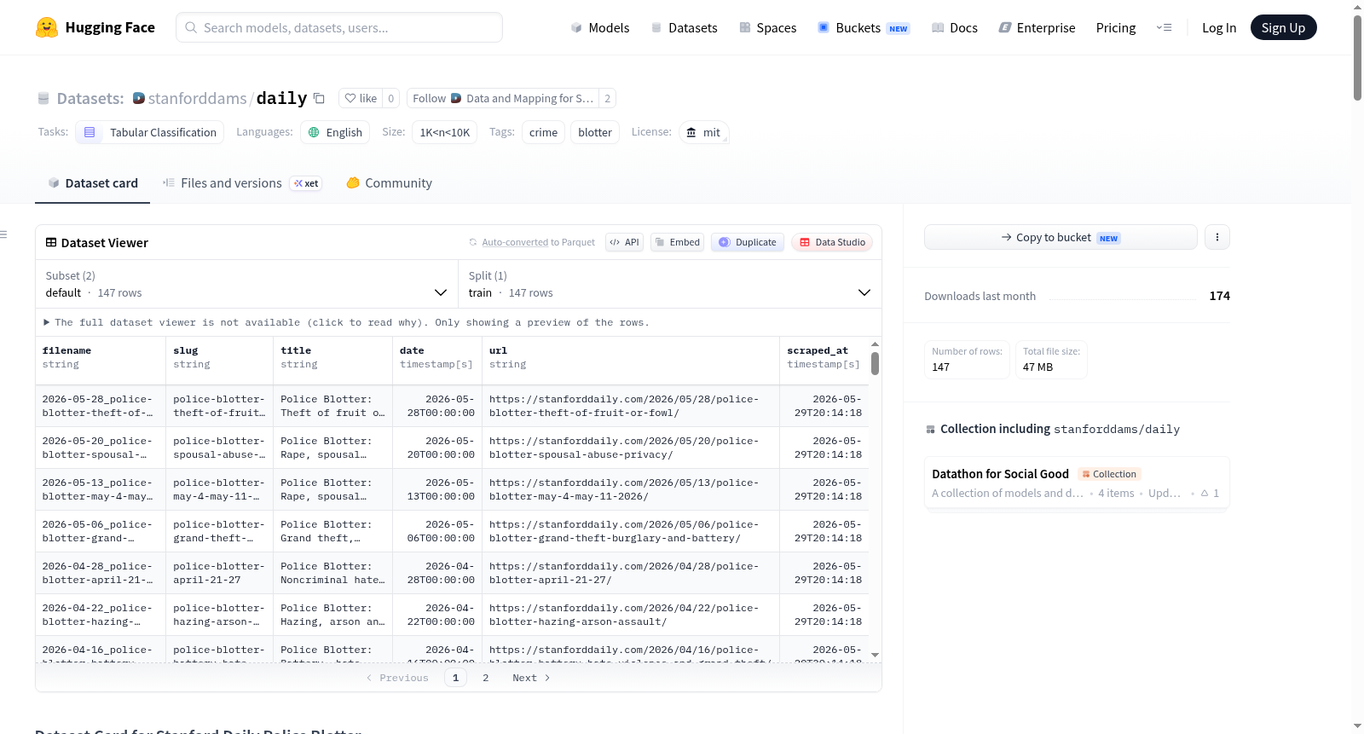Click the Follow organization button
The image size is (1364, 734).
502,98
